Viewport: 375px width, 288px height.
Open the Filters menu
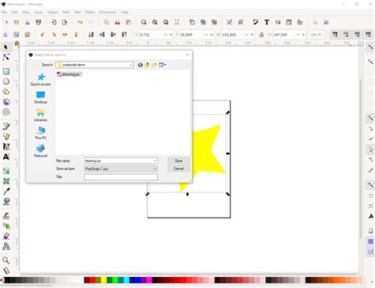click(x=89, y=12)
